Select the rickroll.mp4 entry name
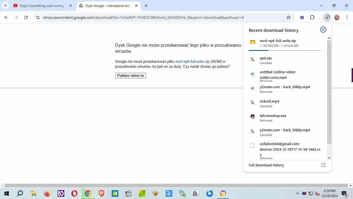Screen dimensions: 353x199 [x=269, y=101]
